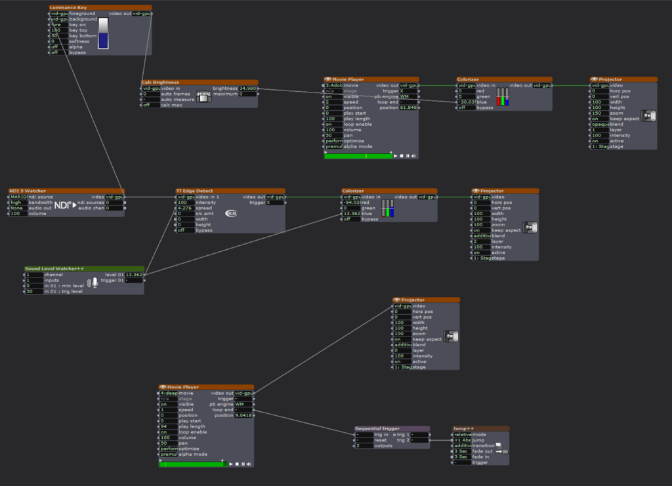This screenshot has width=672, height=486.
Task: Click RGB bars icon in Colorizer with blue 13.362
Action: point(387,208)
